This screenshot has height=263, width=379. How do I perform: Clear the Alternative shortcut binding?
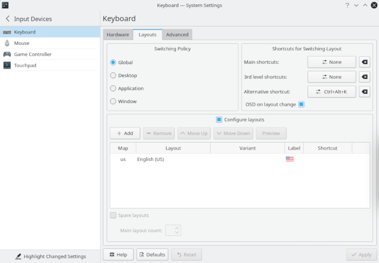364,92
